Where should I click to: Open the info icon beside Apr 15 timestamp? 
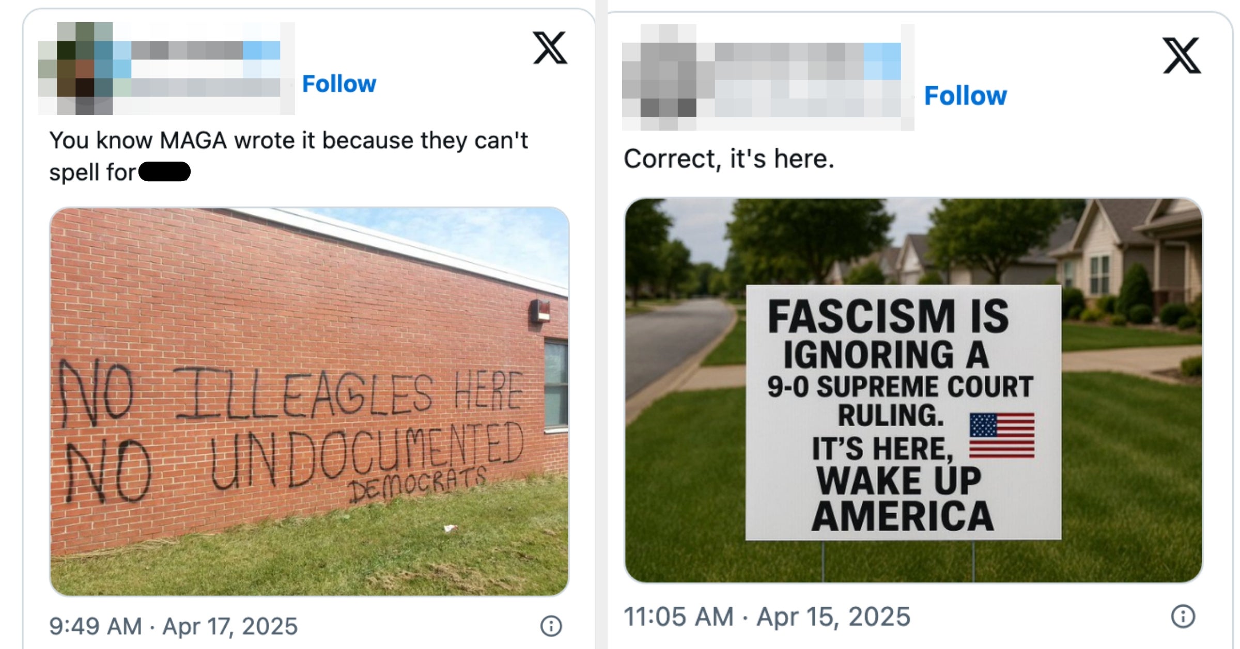pyautogui.click(x=1183, y=616)
